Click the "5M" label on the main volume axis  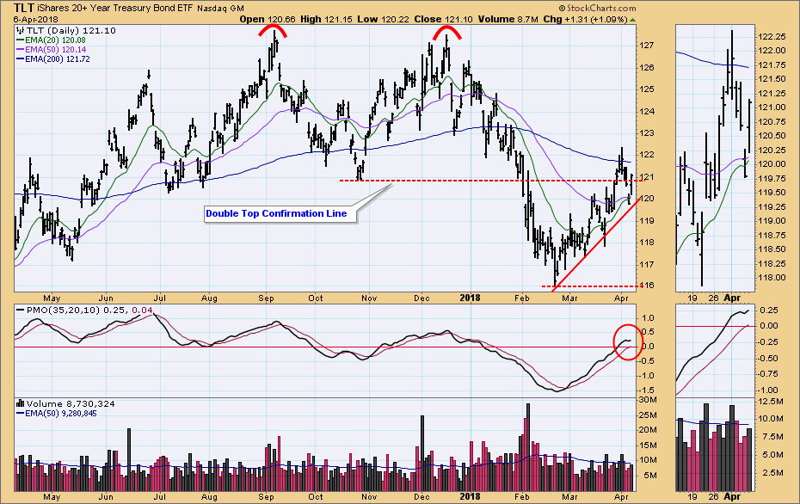point(650,476)
